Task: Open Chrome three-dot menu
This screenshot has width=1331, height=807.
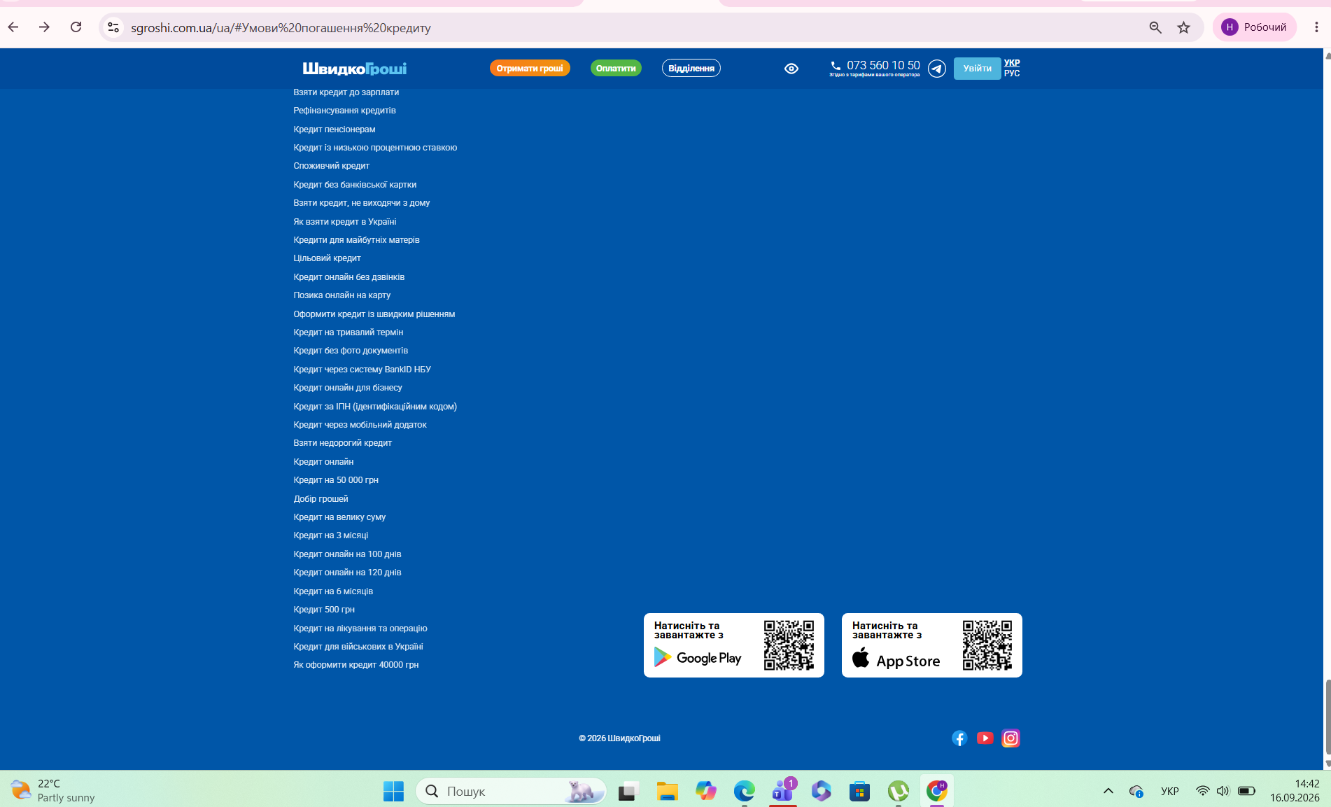Action: [1316, 27]
